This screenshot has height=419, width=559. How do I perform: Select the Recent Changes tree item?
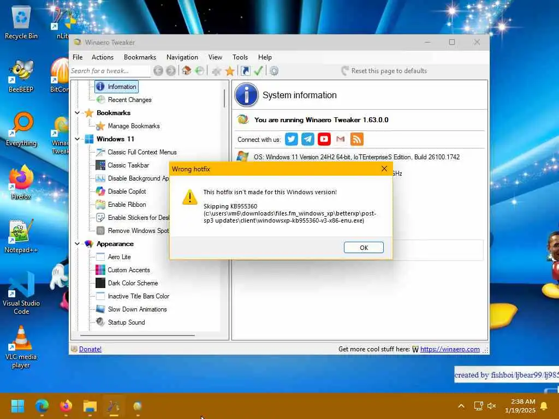click(124, 100)
